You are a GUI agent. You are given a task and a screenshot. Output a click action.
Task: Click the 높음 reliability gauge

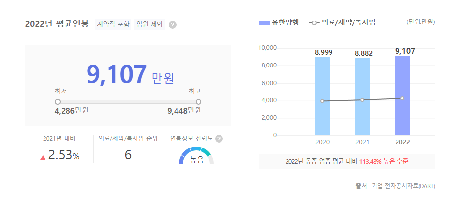click(196, 155)
